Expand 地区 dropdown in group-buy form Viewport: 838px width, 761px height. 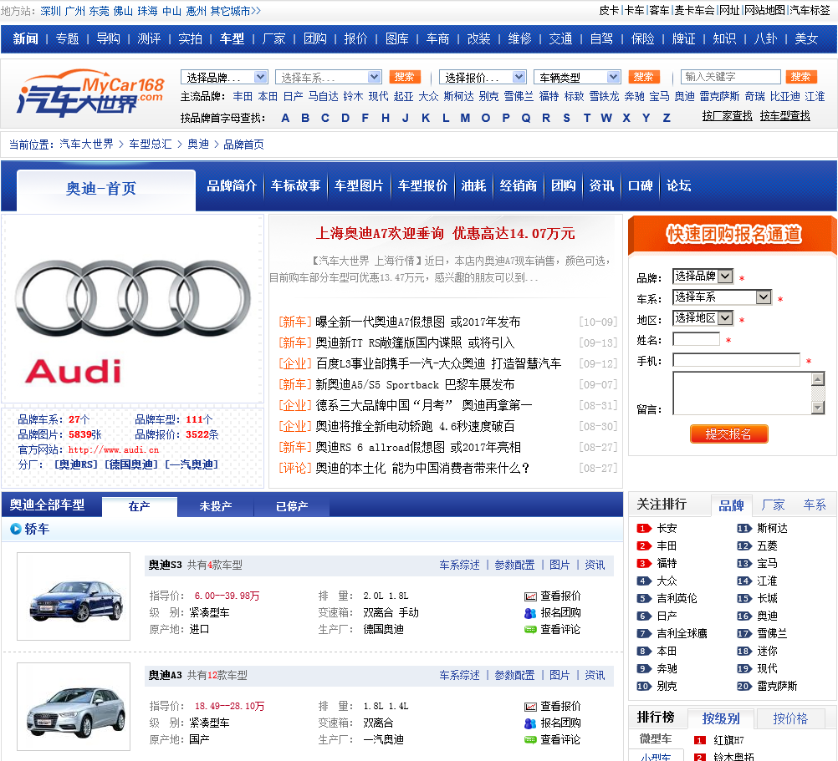(703, 318)
